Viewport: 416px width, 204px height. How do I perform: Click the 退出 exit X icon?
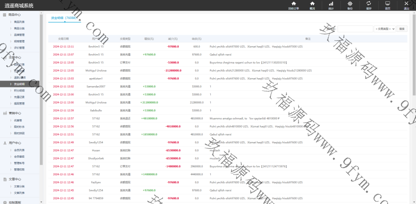pyautogui.click(x=406, y=5)
